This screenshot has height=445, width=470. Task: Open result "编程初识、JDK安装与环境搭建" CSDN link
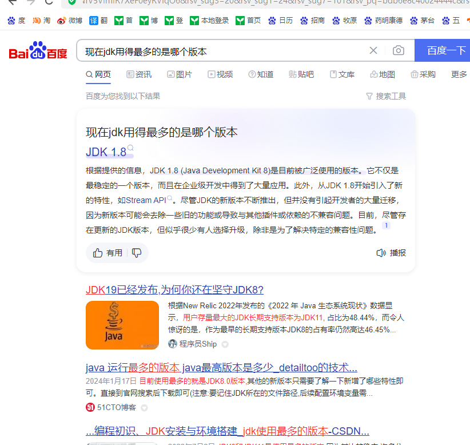point(228,431)
